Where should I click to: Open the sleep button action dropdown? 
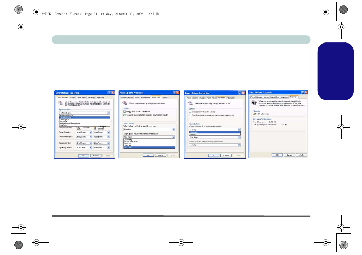coord(239,145)
